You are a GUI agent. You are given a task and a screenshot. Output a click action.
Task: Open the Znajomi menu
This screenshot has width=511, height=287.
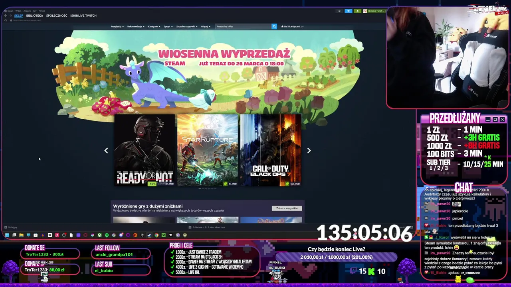click(27, 11)
